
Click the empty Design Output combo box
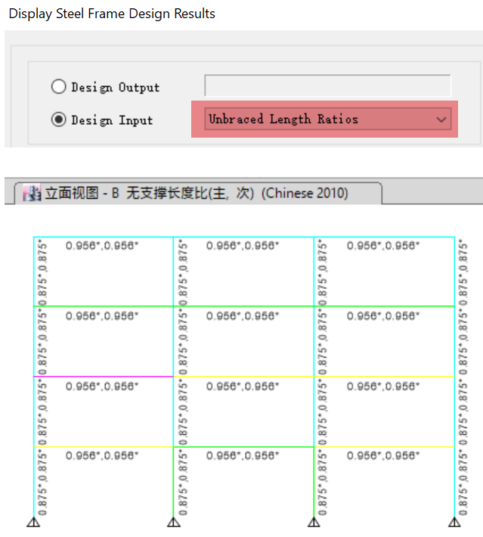point(327,85)
